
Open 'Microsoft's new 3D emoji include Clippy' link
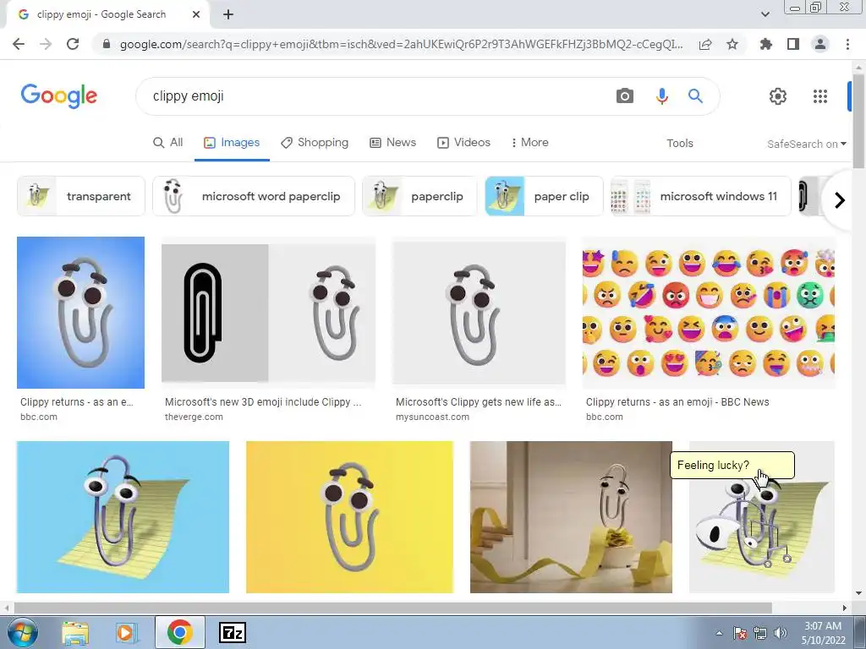(x=263, y=401)
